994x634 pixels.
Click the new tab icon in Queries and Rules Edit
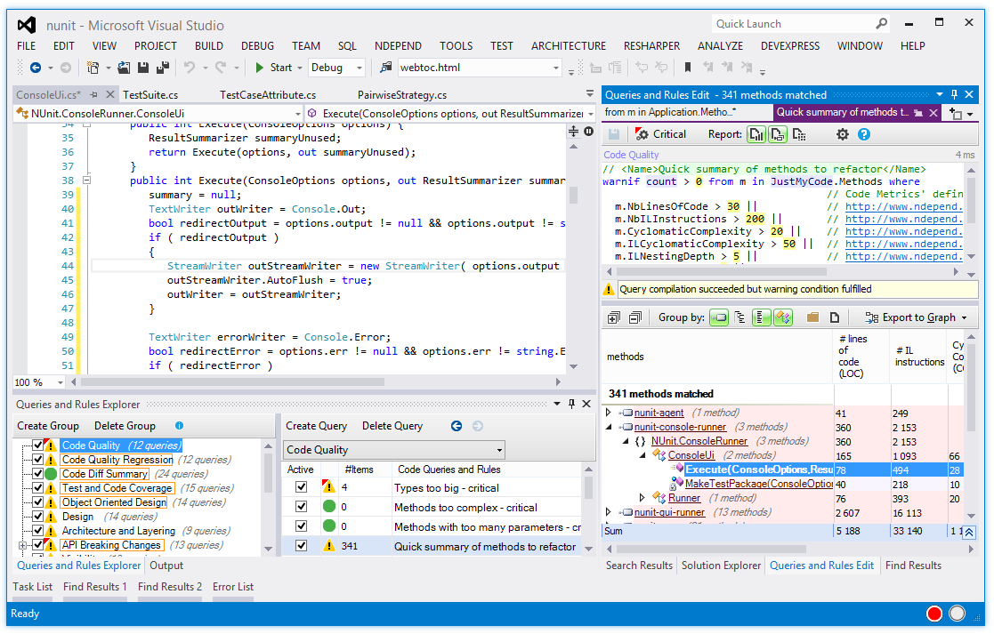click(956, 113)
